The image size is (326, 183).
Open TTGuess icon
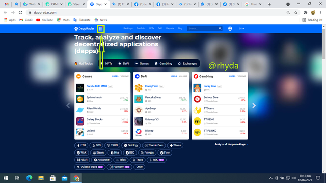click(197, 110)
